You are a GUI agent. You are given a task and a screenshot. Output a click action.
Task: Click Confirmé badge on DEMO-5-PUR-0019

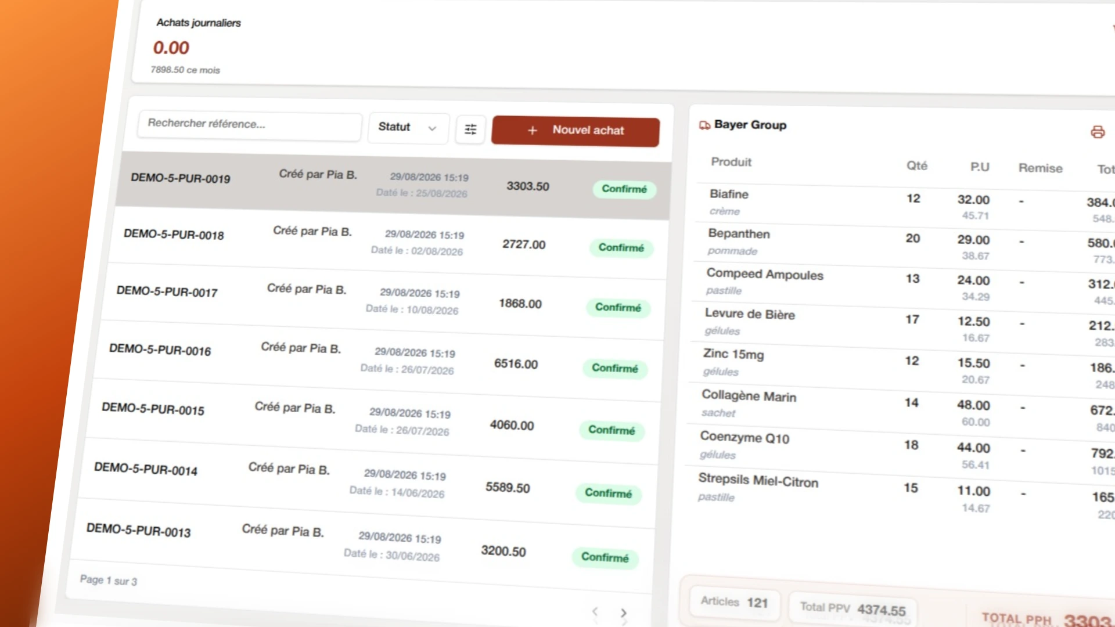pyautogui.click(x=624, y=189)
